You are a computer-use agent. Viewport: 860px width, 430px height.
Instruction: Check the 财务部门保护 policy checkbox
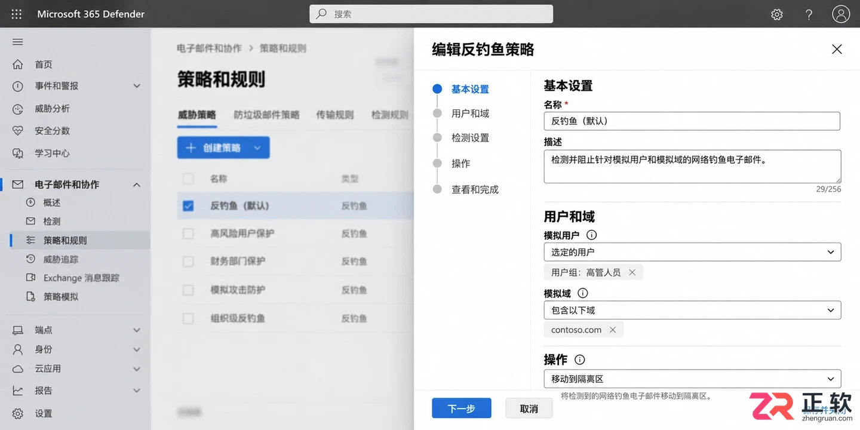[188, 262]
